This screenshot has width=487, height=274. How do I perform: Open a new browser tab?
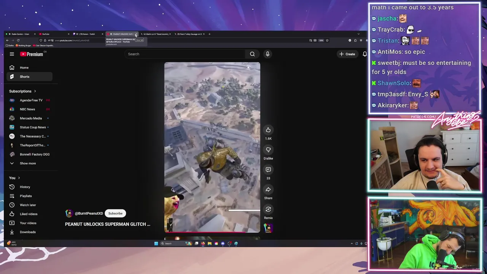pyautogui.click(x=209, y=34)
